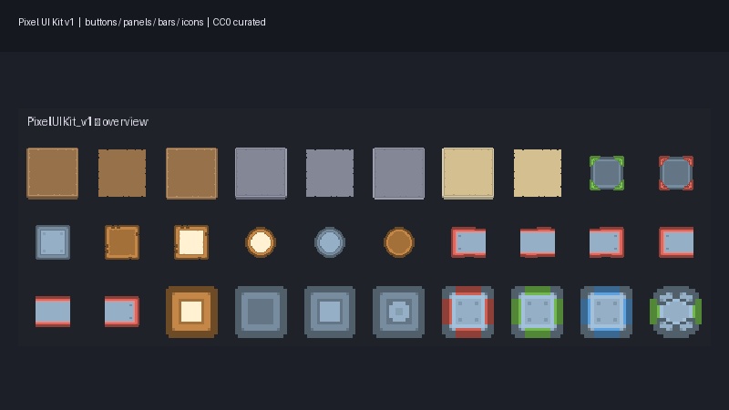Viewport: 729px width, 410px height.
Task: Select the riveted panel with blue side tabs
Action: pyautogui.click(x=606, y=312)
